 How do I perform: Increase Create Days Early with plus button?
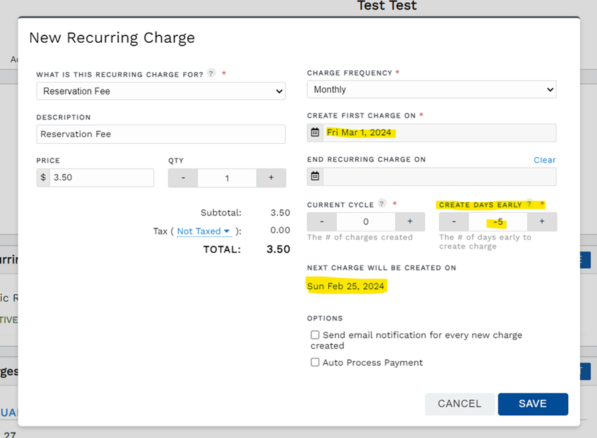(542, 221)
